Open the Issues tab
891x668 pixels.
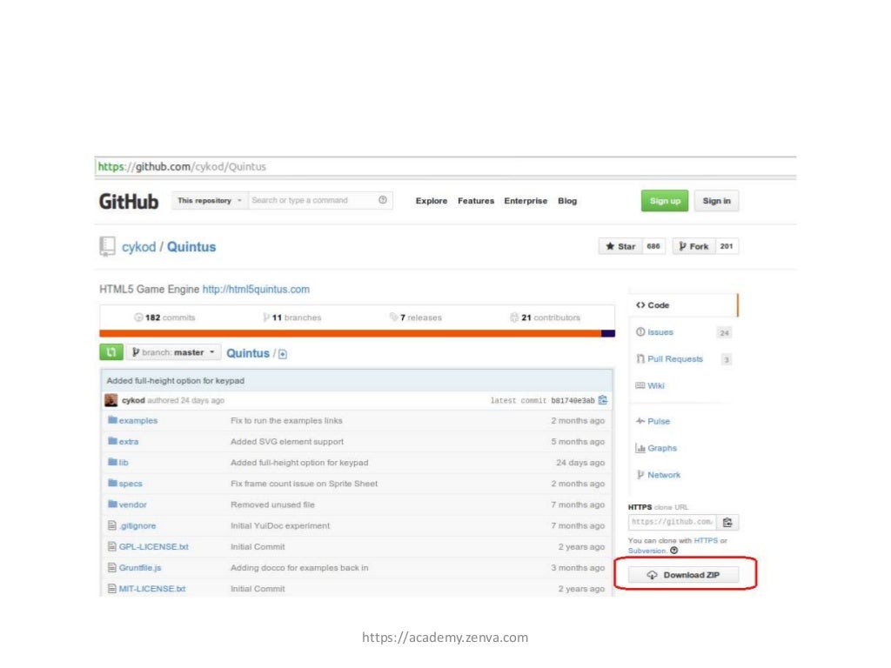tap(660, 332)
